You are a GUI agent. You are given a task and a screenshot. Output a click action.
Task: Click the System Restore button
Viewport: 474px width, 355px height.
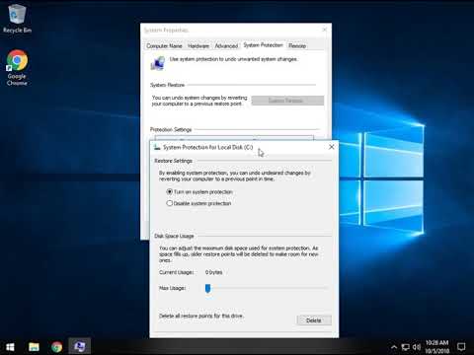coord(287,101)
